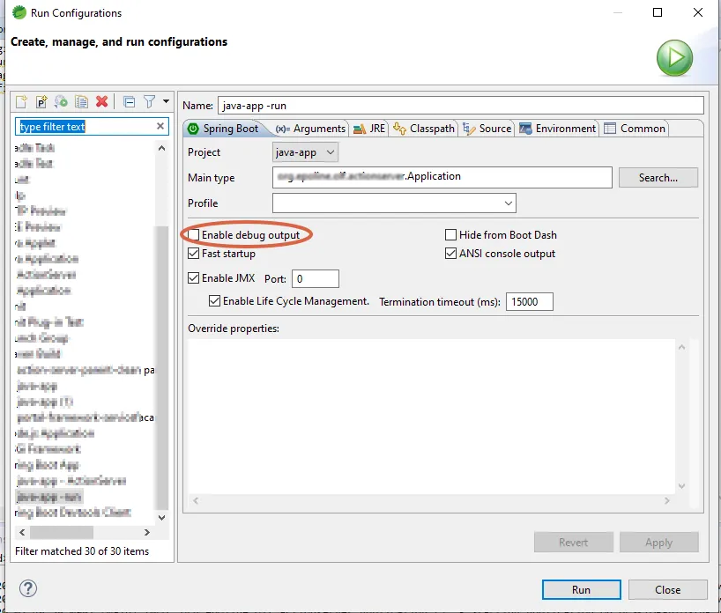Click configuration list scroll up arrow
The height and width of the screenshot is (613, 721).
coord(161,148)
